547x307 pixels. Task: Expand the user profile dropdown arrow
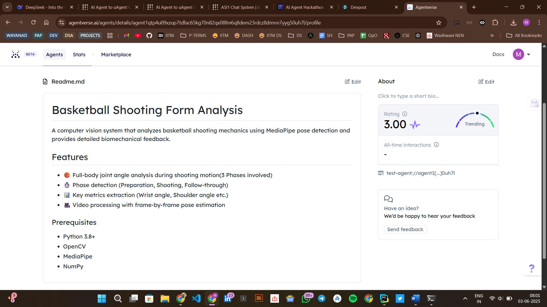tap(528, 55)
